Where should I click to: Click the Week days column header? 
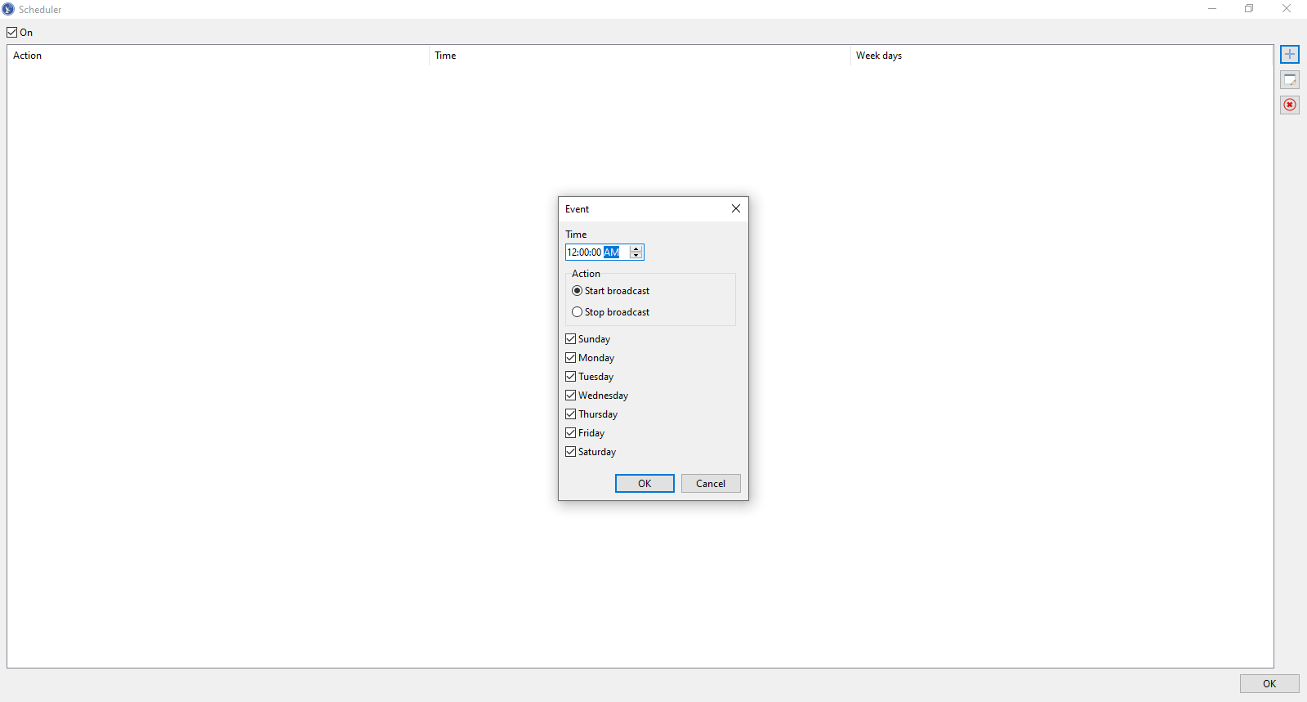tap(1061, 56)
